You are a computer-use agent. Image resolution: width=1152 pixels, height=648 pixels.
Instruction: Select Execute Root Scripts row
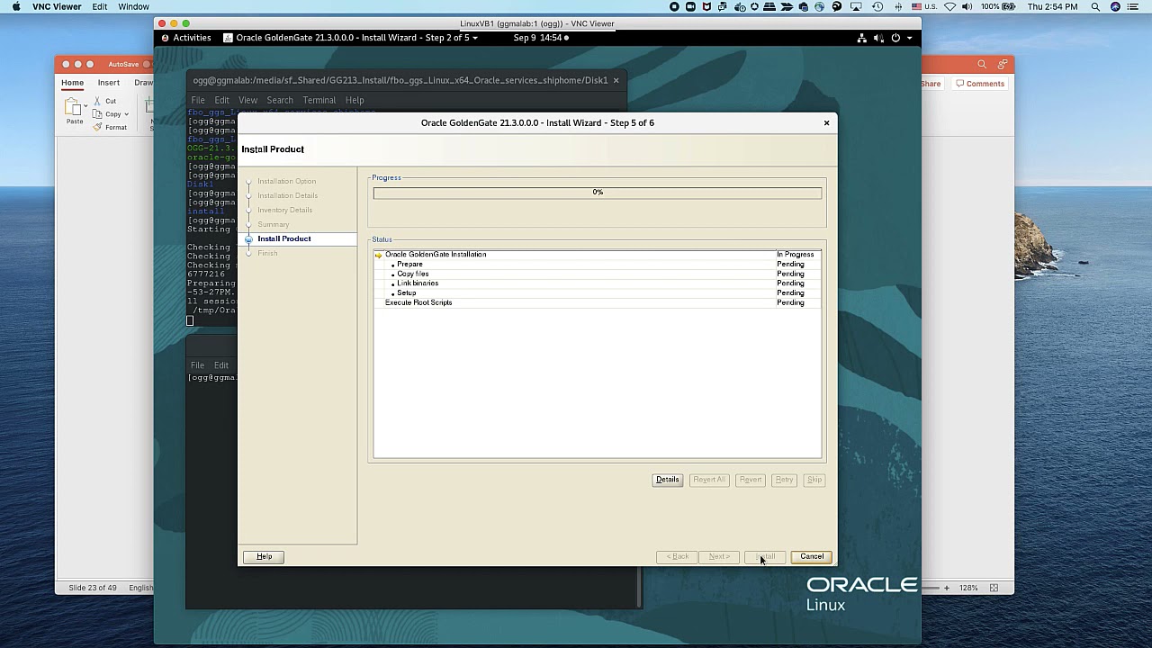pos(598,302)
